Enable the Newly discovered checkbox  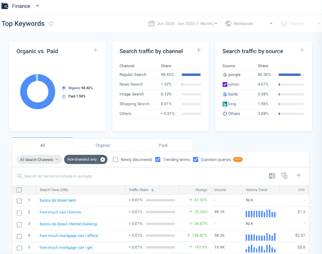pos(116,159)
